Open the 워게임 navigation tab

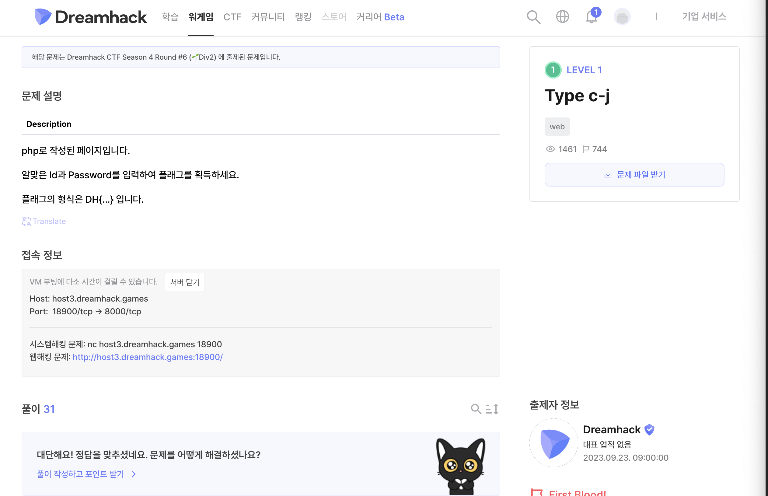pos(201,17)
